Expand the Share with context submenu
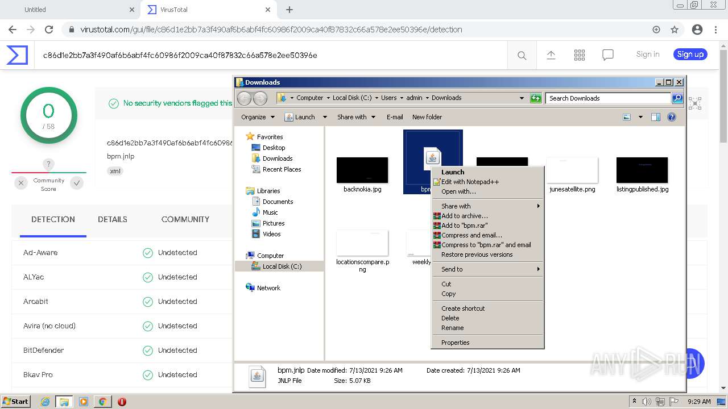728x409 pixels. (x=487, y=206)
